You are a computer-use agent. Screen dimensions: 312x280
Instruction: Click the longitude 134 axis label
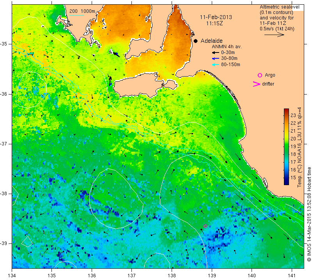click(12, 275)
